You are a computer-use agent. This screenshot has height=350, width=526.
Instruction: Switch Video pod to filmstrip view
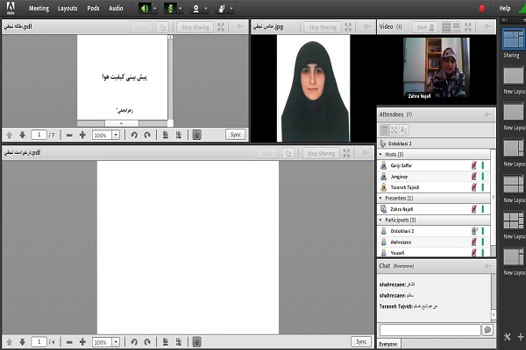[x=456, y=27]
